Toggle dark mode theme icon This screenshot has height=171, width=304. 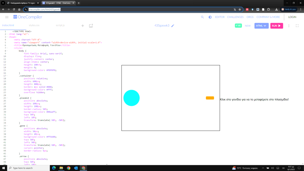click(x=210, y=17)
